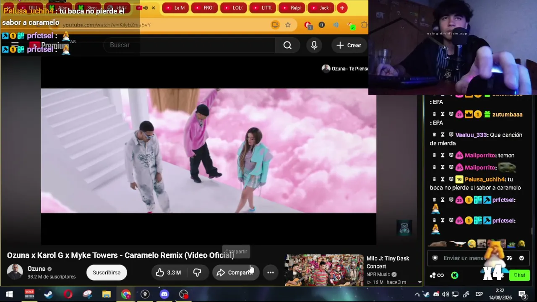Open OBS Studio from the taskbar

[x=184, y=294]
